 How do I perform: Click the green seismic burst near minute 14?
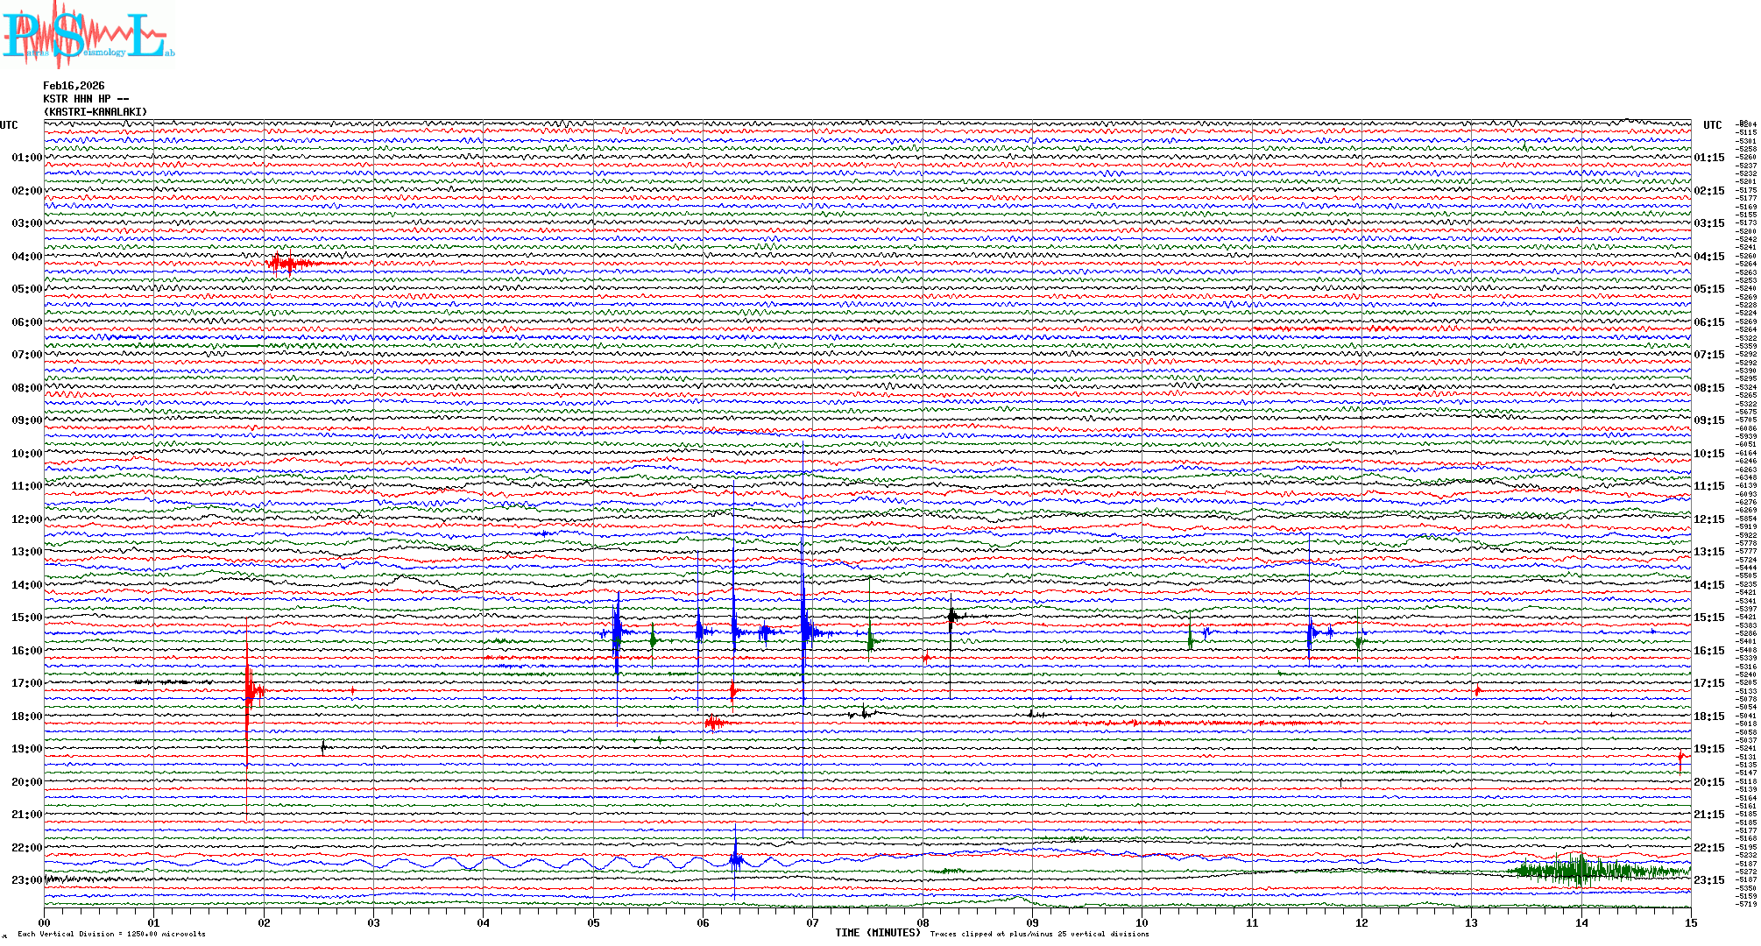[1581, 871]
